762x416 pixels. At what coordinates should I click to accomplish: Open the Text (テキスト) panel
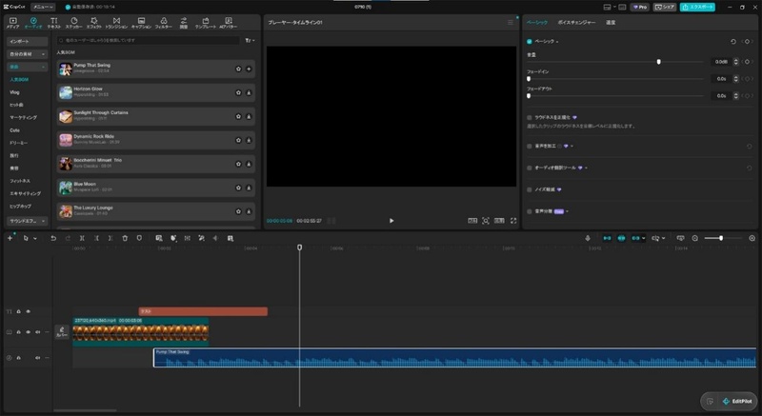point(54,23)
